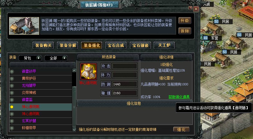Image resolution: width=253 pixels, height=139 pixels.
Task: Select the level 49 军营 building label
Action: 212,38
